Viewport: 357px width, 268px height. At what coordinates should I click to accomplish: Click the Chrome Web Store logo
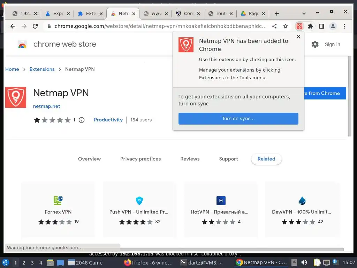(22, 44)
